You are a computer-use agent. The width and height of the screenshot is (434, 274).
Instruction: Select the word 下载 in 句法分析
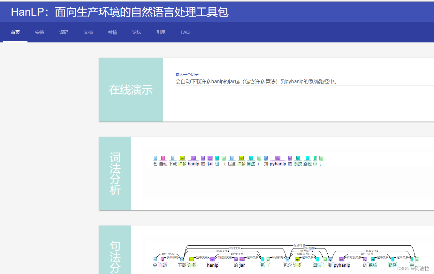pyautogui.click(x=182, y=265)
